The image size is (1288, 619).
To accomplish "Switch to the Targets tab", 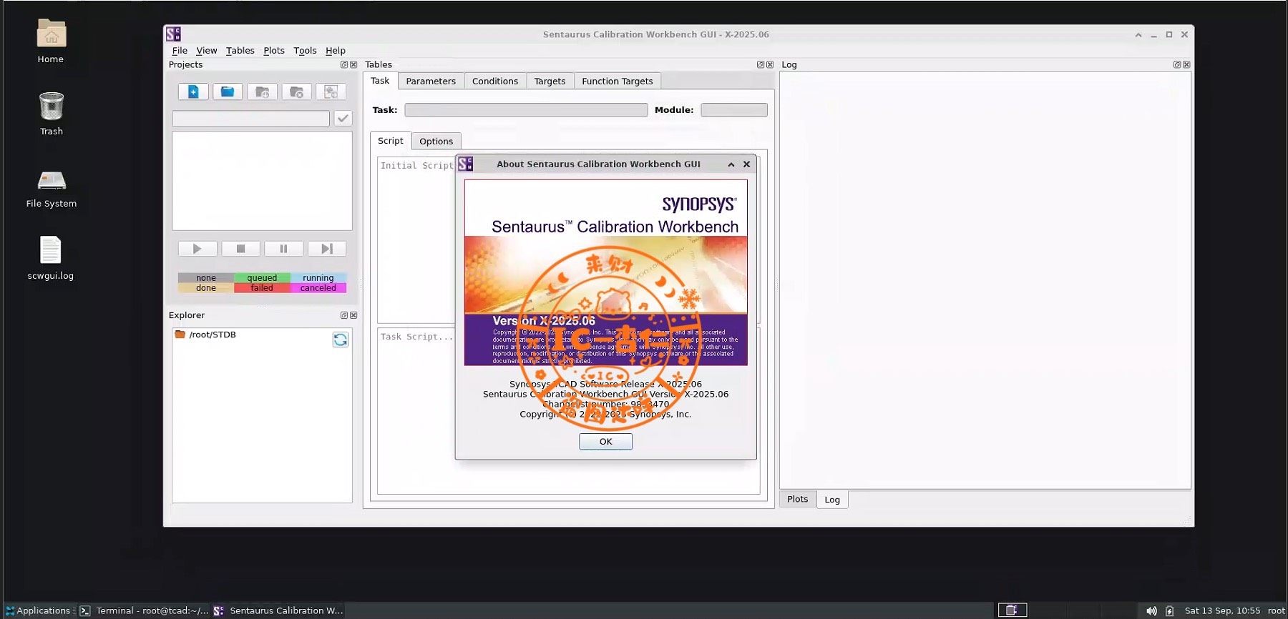I will 550,81.
